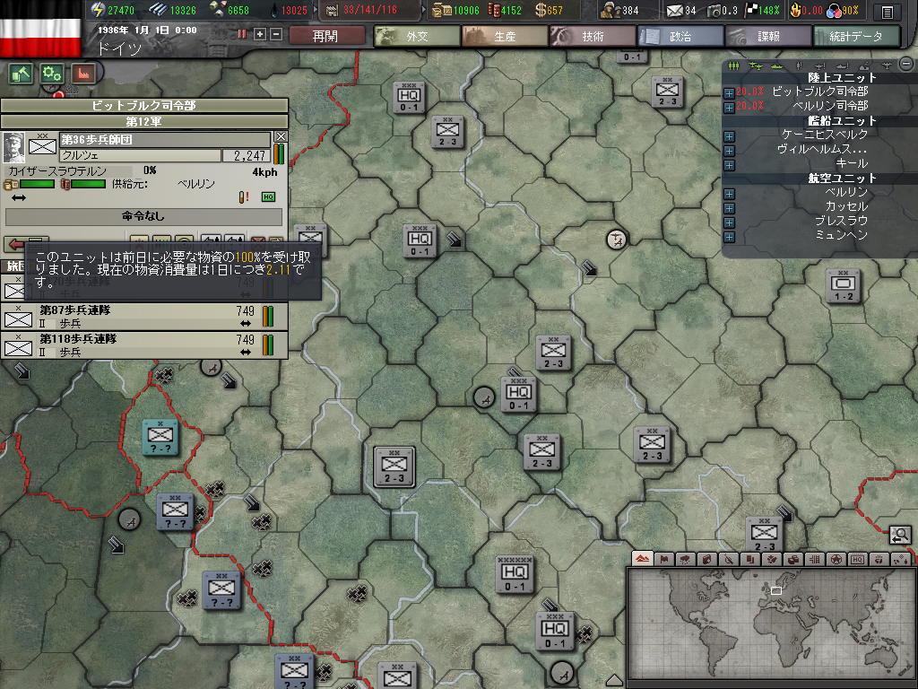Toggle air units filter in outliner

(755, 65)
